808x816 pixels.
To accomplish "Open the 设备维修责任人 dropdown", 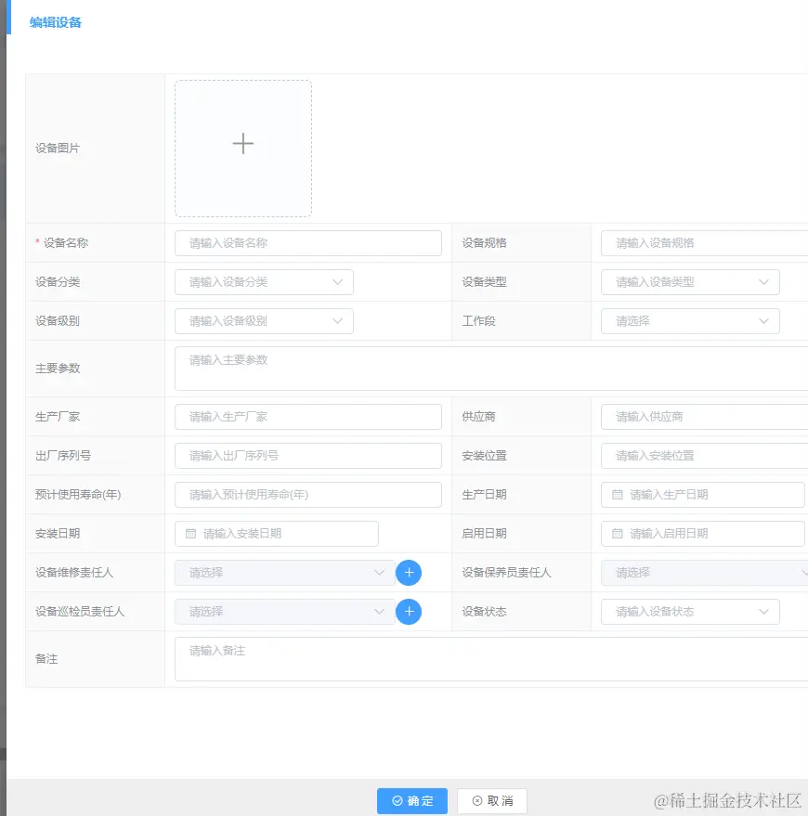I will (285, 573).
